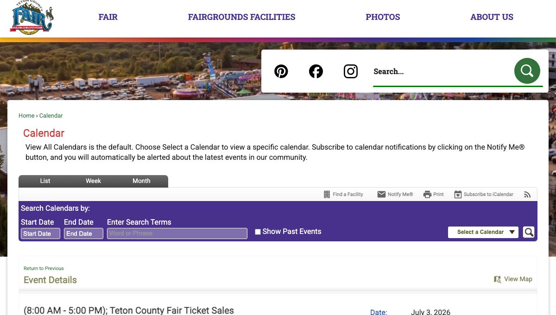Click the RSS feed icon
The height and width of the screenshot is (315, 556).
pos(527,195)
